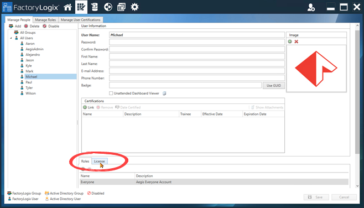This screenshot has width=364, height=208.
Task: Link a certification
Action: tap(89, 107)
